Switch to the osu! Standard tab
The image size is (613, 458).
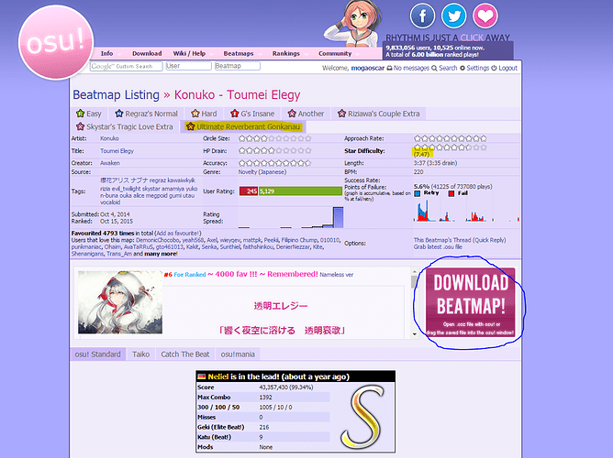[x=98, y=354]
